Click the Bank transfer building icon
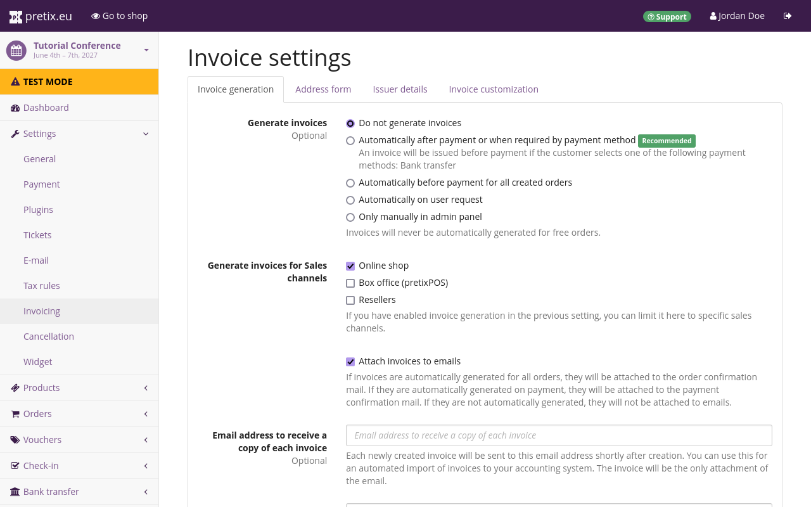Image resolution: width=811 pixels, height=507 pixels. [15, 492]
